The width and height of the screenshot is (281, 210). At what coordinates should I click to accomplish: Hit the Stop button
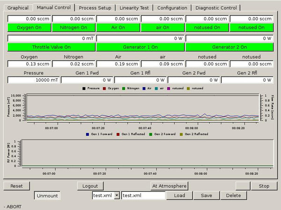coord(264,186)
